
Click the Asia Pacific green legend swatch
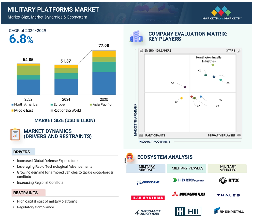(91, 105)
